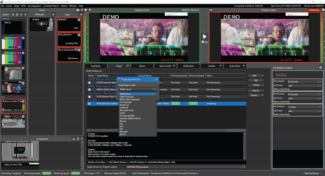
Task: Open the gear settings for the Scroll Demo layer
Action: click(x=79, y=35)
